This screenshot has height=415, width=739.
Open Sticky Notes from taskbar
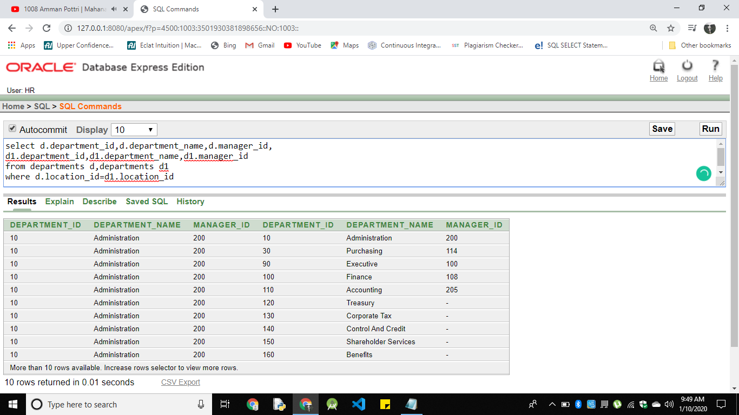(x=385, y=404)
